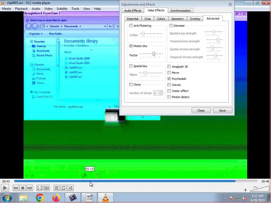Skip to next media track
This screenshot has width=271, height=203.
point(30,188)
